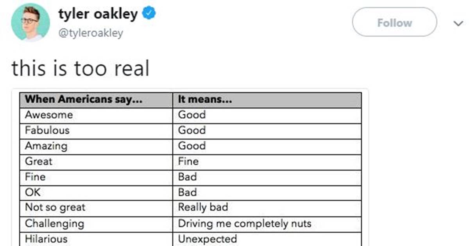Select the "Challenging" table cell
This screenshot has height=246, width=469.
click(x=54, y=223)
